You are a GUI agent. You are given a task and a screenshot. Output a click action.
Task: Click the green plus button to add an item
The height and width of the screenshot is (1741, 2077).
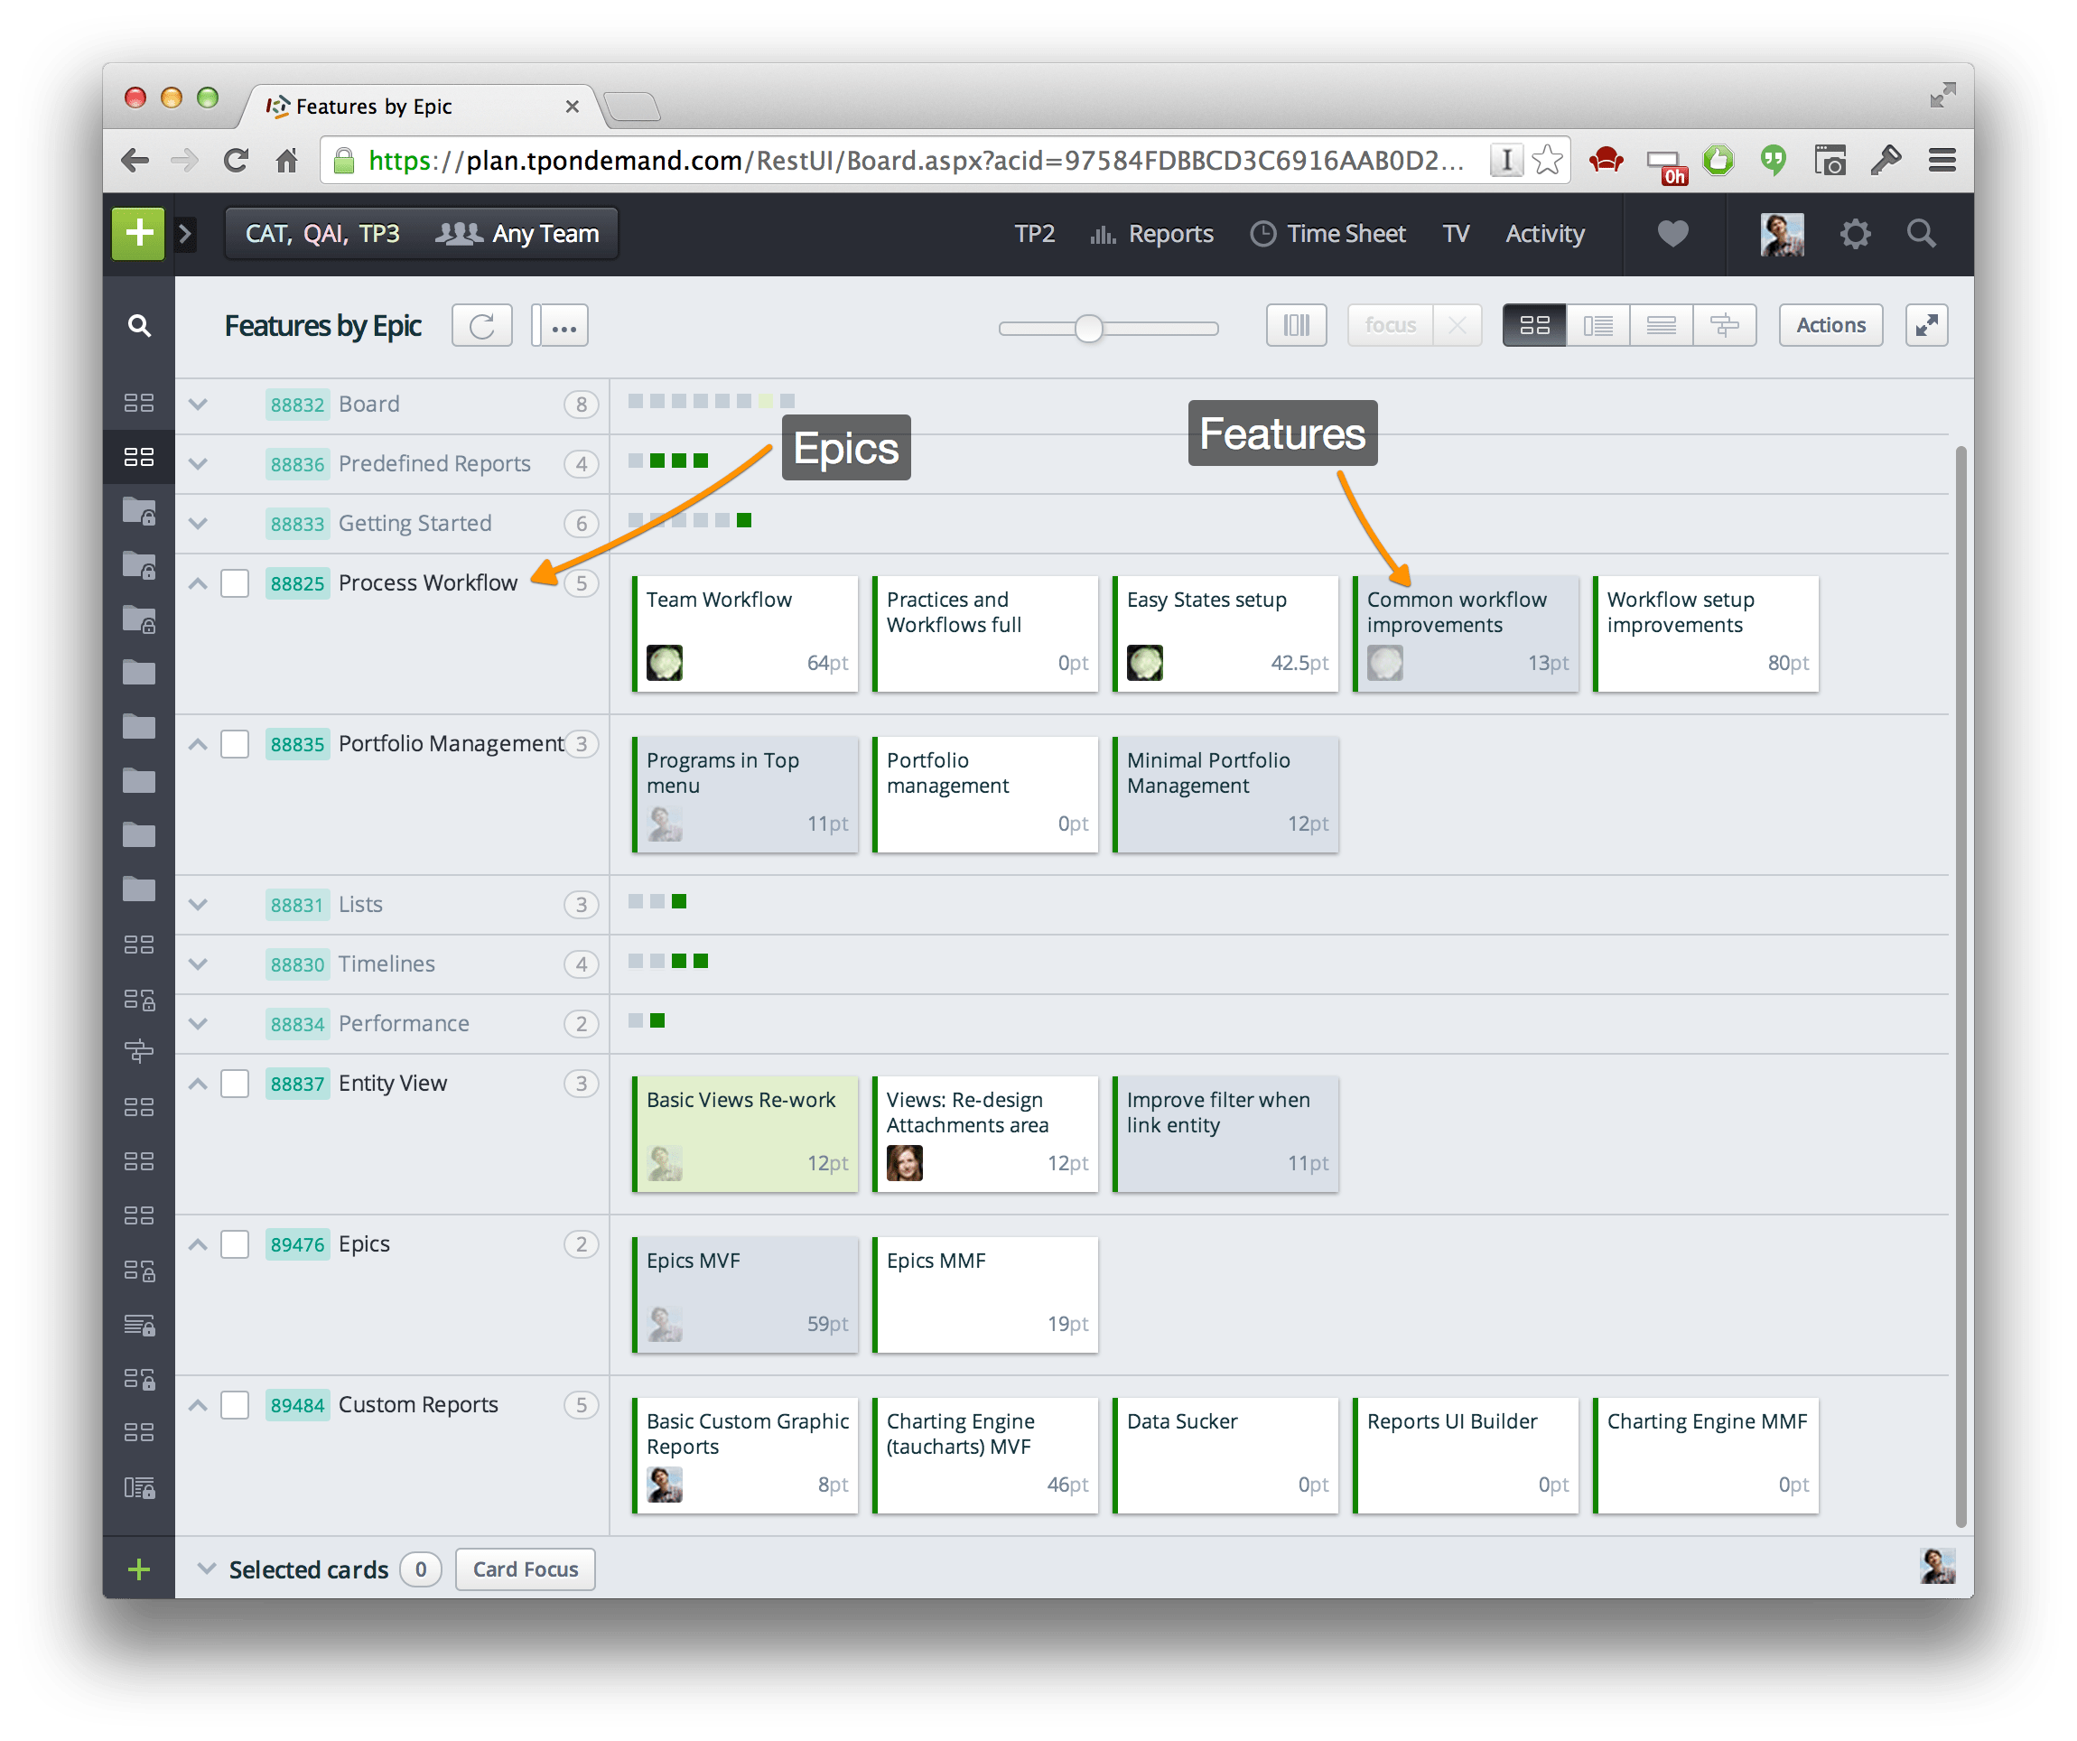tap(137, 234)
